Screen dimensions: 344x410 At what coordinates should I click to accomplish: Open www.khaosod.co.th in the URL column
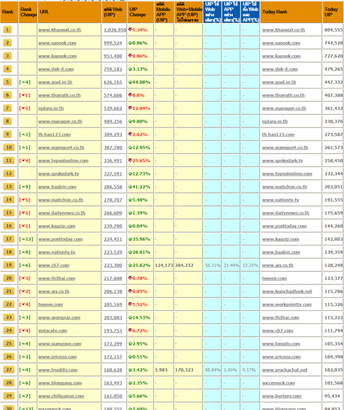click(60, 30)
